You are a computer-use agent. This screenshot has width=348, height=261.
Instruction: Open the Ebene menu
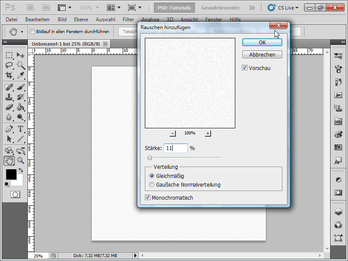(x=81, y=20)
